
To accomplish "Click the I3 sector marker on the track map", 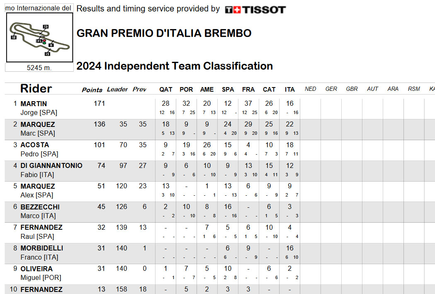I will (46, 27).
